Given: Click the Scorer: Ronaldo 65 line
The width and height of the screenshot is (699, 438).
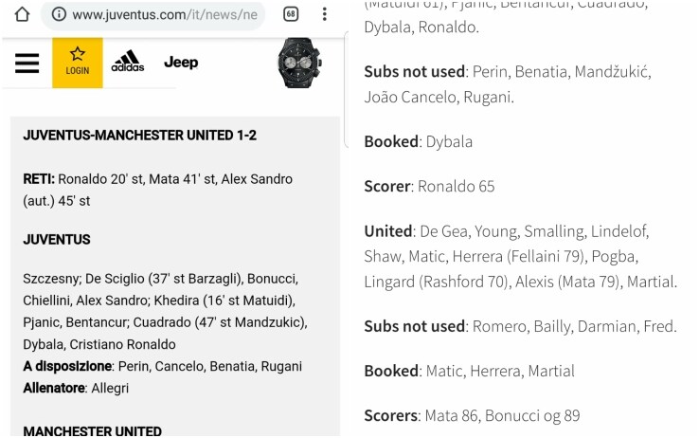Looking at the screenshot, I should 429,186.
